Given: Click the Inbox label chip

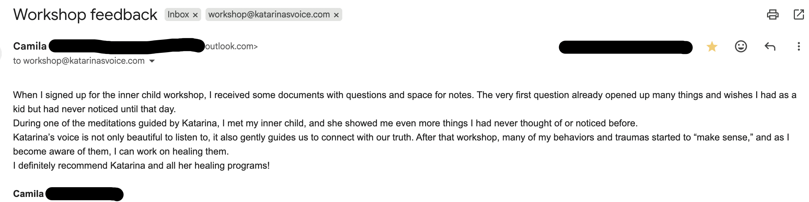Looking at the screenshot, I should click(x=178, y=14).
